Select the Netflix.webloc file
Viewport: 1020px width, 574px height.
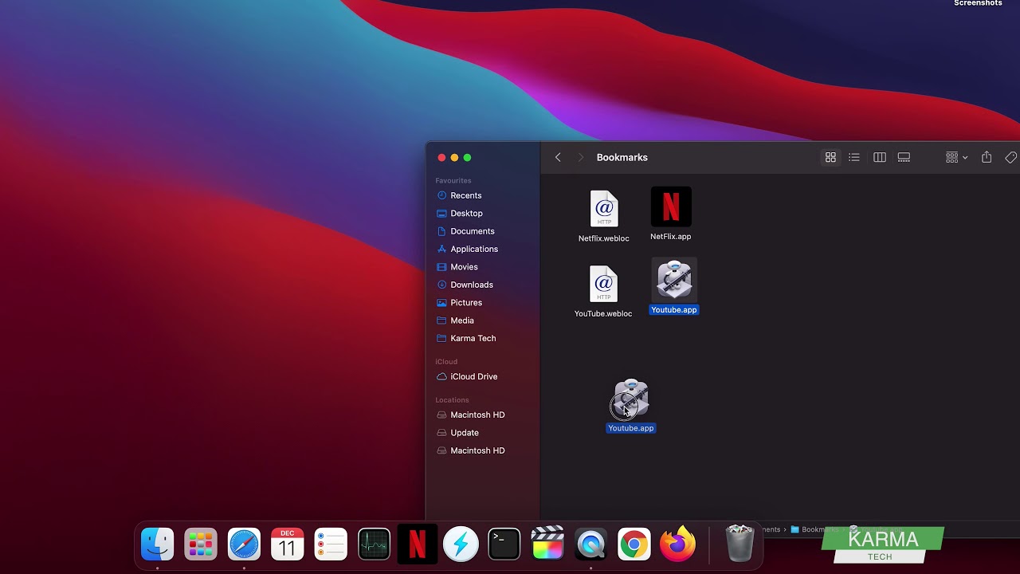603,210
